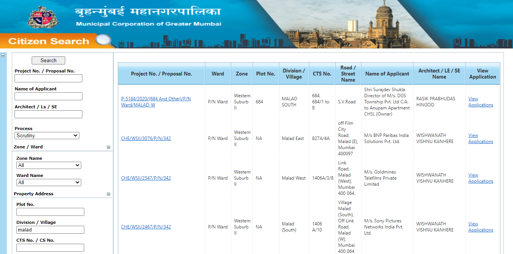View Applications for BNP Paribas row
Screen dimensions: 513x254
[x=480, y=138]
